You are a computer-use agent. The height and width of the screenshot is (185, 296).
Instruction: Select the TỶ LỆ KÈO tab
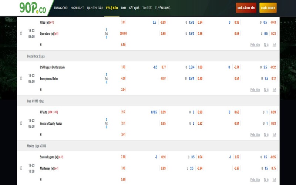tap(112, 8)
